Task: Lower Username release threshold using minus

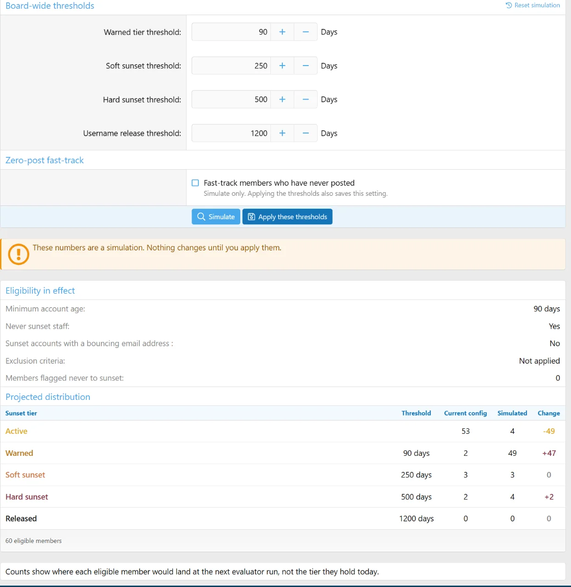Action: [306, 133]
